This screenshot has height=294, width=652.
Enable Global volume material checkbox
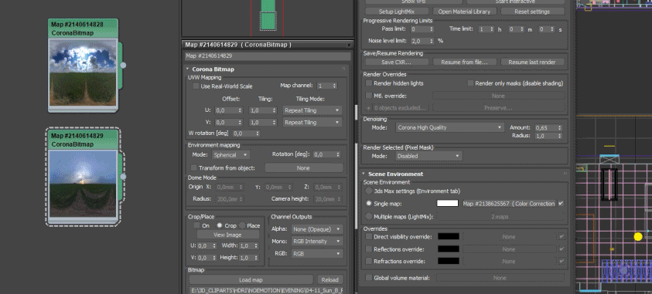tap(368, 278)
